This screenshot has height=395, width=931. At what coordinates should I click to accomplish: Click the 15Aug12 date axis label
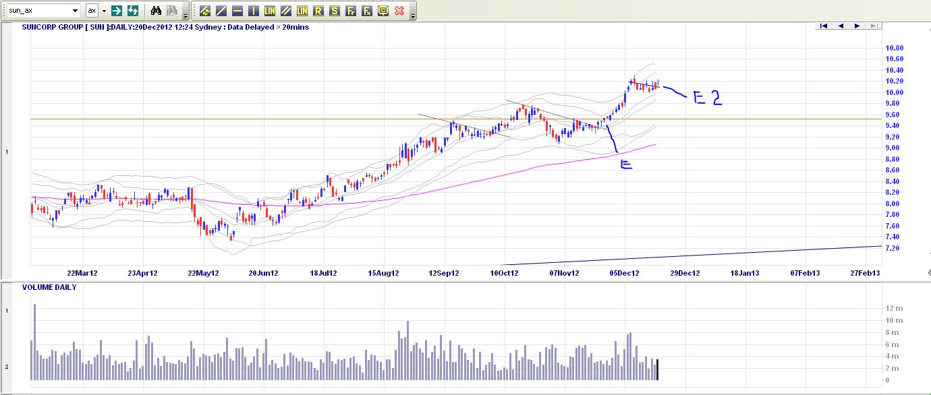pos(384,273)
